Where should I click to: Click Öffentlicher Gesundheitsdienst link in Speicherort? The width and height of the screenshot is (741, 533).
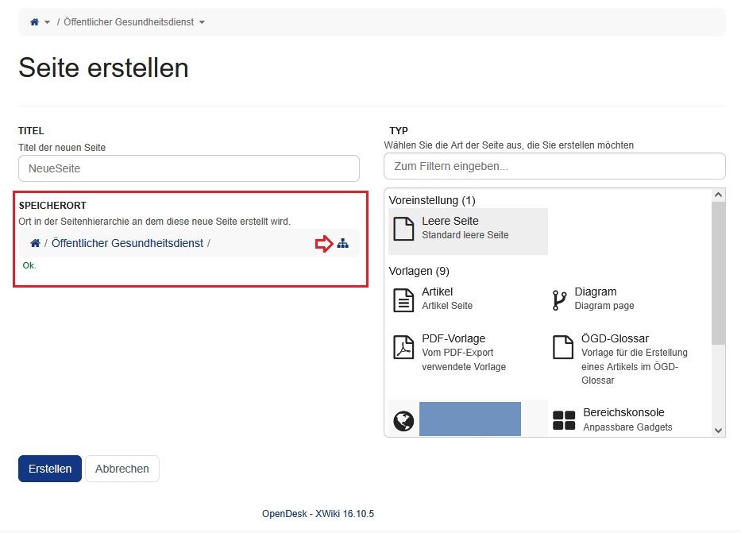[x=127, y=243]
